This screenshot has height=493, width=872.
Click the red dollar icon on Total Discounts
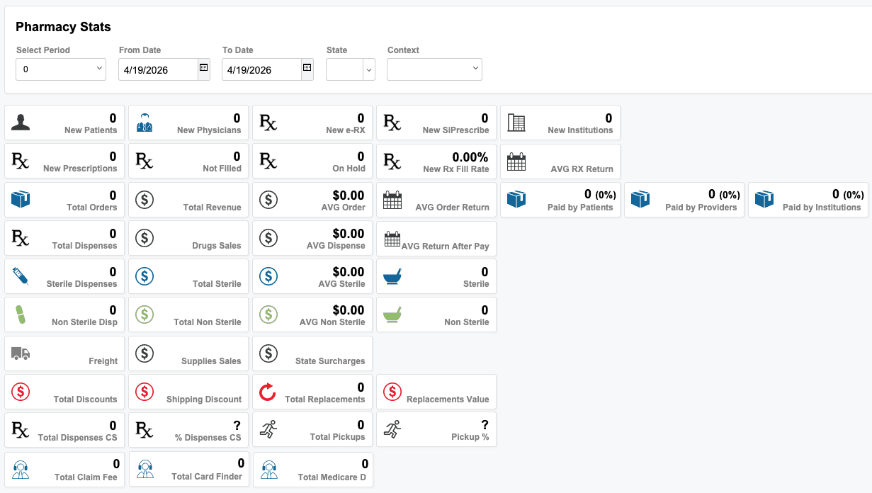pyautogui.click(x=21, y=391)
